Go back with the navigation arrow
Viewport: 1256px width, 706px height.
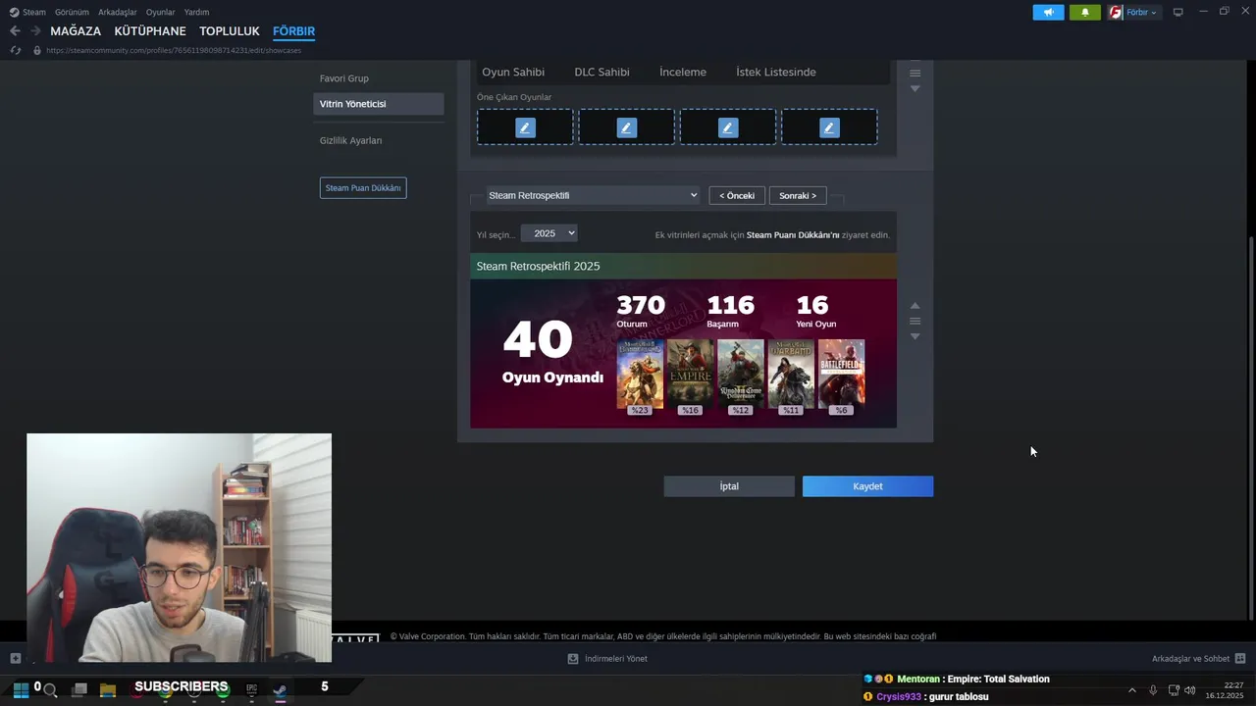[15, 31]
